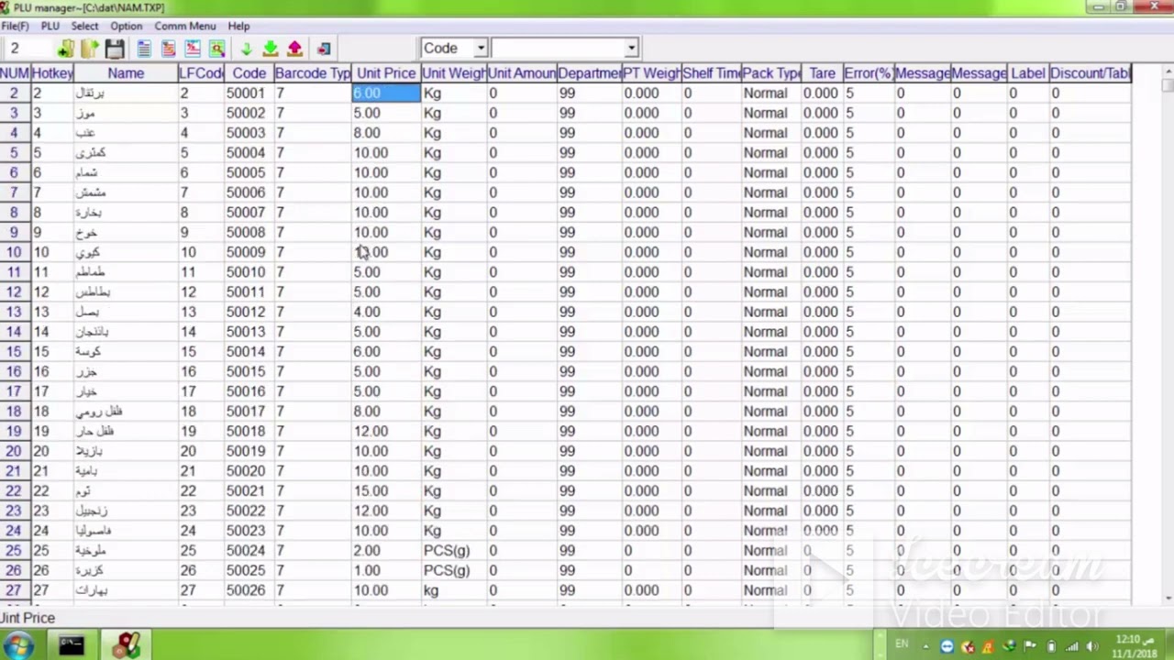
Task: Click the row header number 20
Action: point(14,451)
